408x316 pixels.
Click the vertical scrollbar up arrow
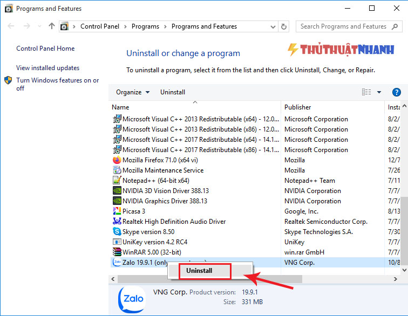(x=404, y=106)
